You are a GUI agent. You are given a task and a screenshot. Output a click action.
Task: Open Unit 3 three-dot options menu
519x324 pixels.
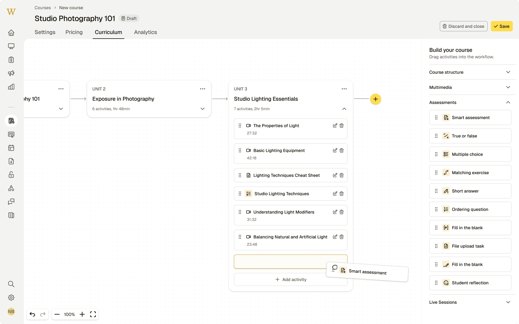344,89
